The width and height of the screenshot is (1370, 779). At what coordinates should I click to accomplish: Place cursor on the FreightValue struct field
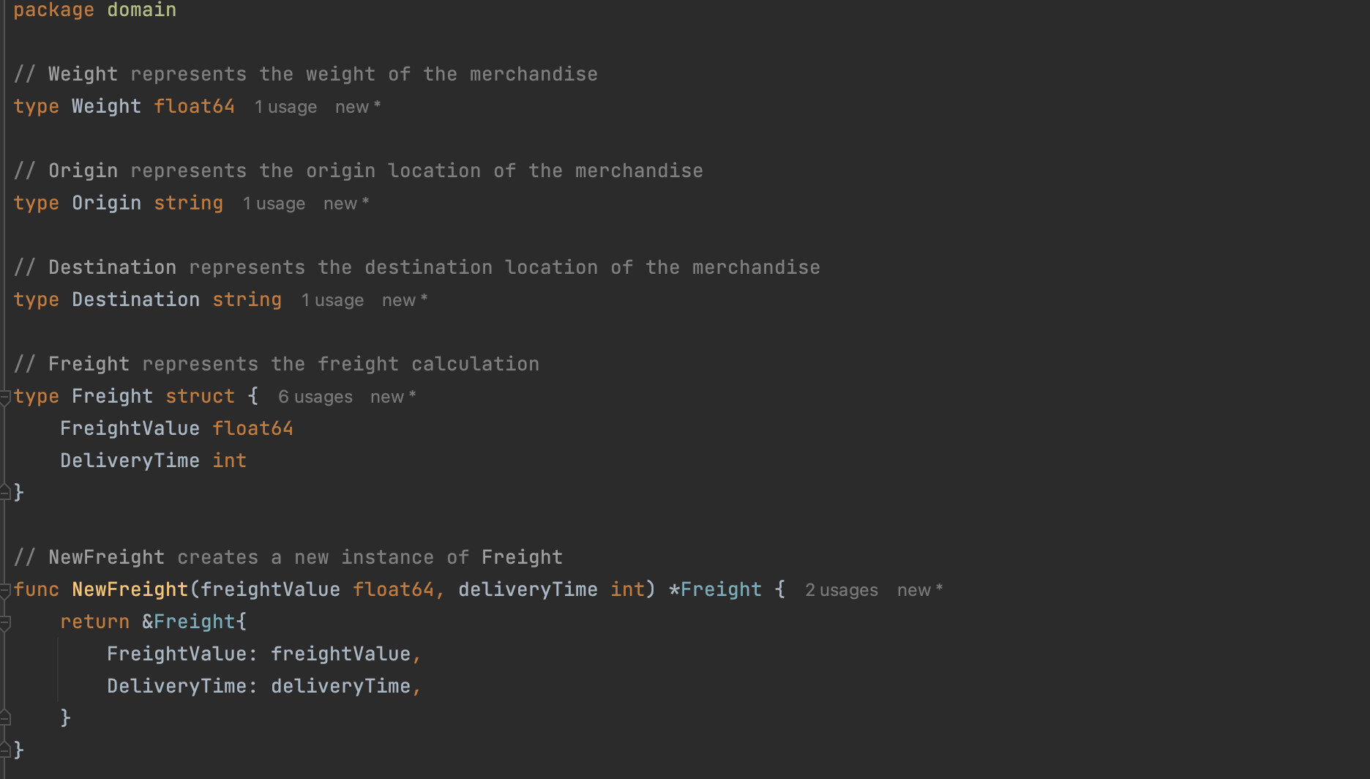point(130,428)
